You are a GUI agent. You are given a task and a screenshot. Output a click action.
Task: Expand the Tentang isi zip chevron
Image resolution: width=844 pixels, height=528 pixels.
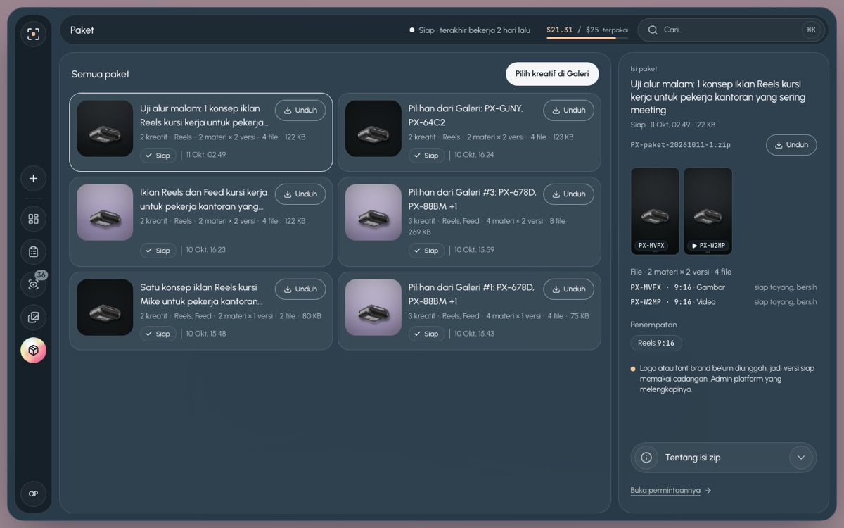(x=800, y=458)
